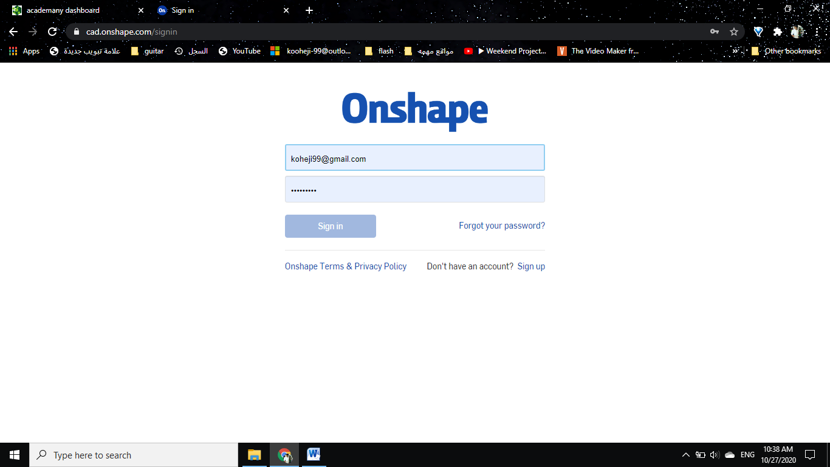The width and height of the screenshot is (830, 467).
Task: Focus the password field
Action: coord(415,189)
